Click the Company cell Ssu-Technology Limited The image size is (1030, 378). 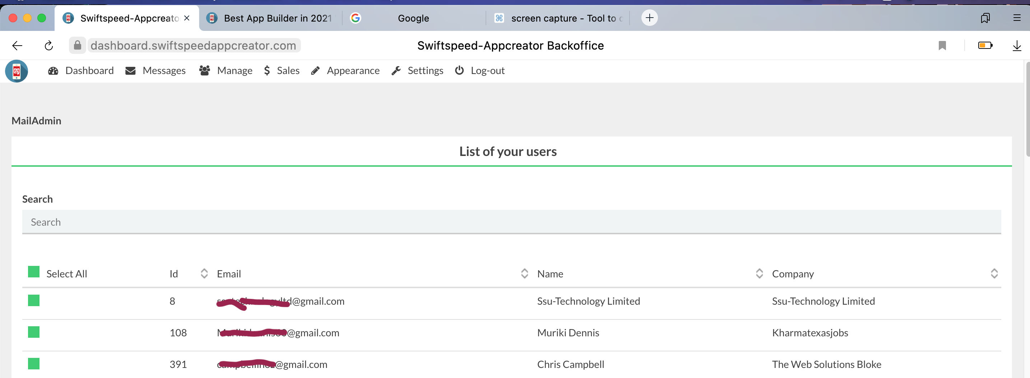[x=823, y=301]
